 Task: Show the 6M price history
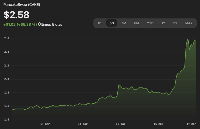[x=137, y=23]
